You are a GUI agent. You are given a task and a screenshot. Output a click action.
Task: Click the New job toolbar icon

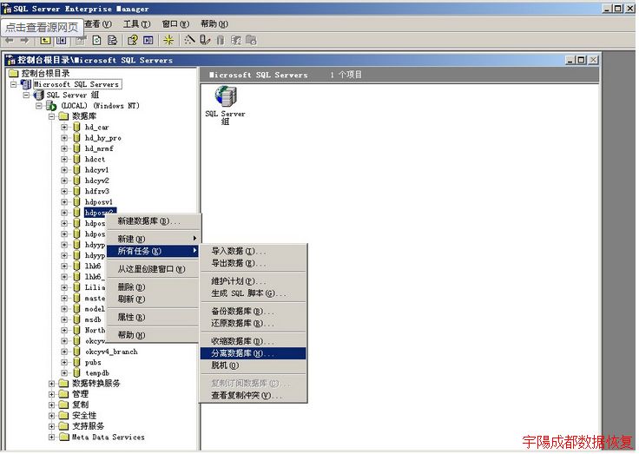point(252,40)
